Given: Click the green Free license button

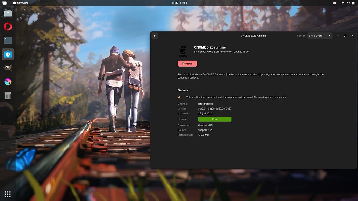Looking at the screenshot, I should click(x=215, y=119).
